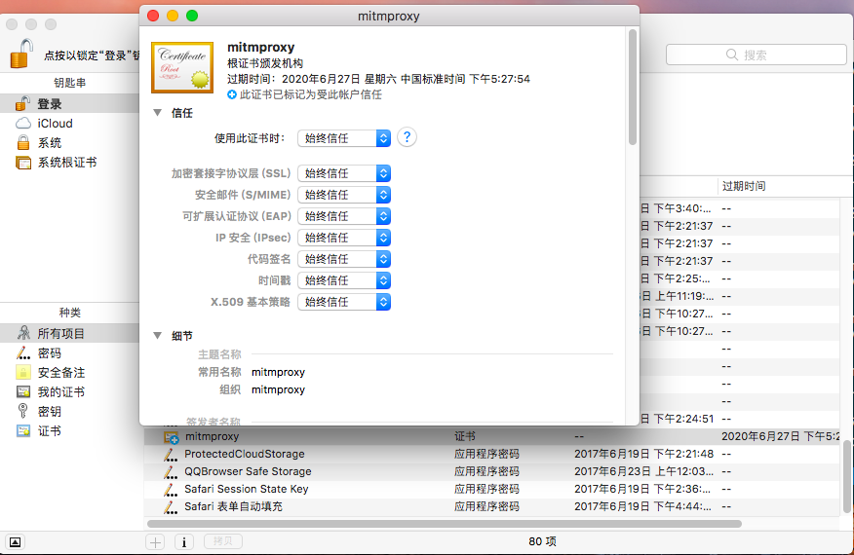854x555 pixels.
Task: Show the 密码 category
Action: click(x=70, y=353)
